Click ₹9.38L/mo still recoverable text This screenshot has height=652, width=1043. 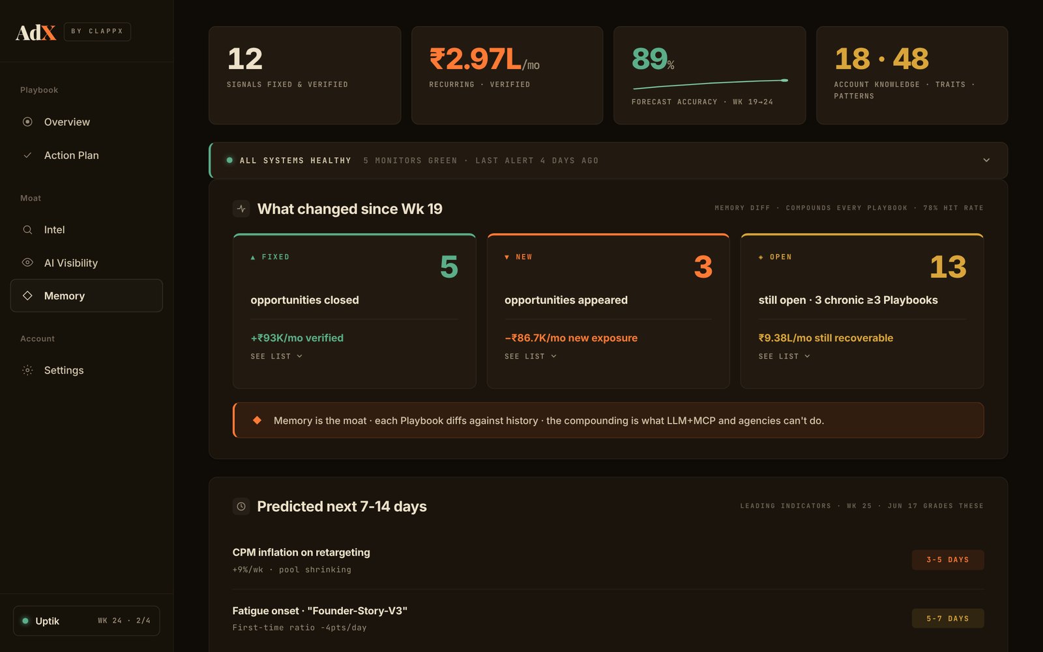826,338
